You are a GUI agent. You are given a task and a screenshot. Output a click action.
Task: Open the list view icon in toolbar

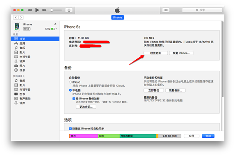166,10
